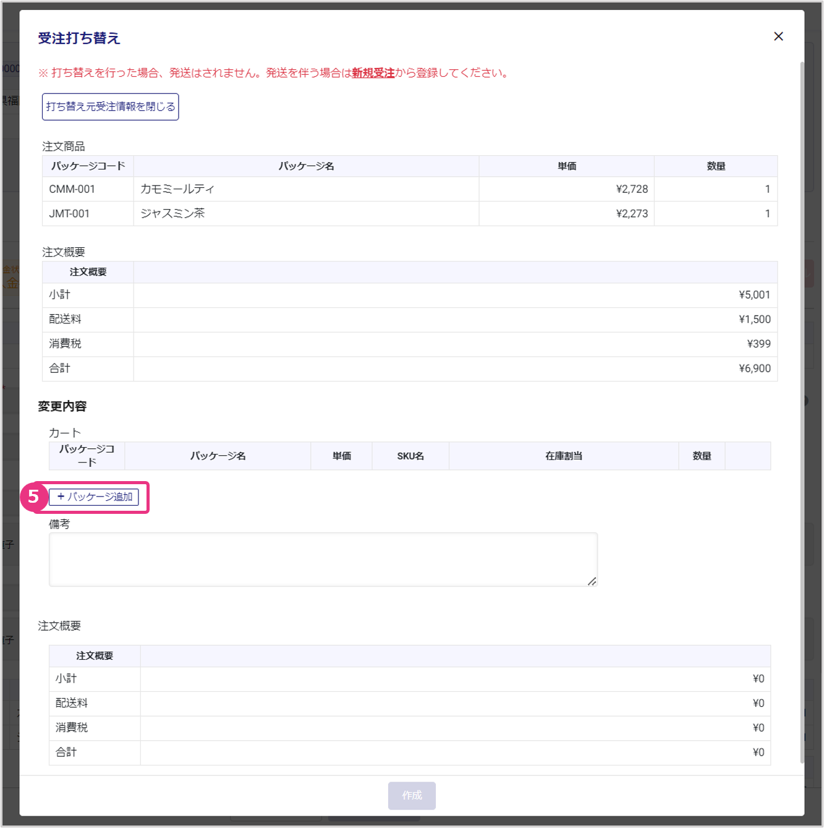The height and width of the screenshot is (828, 824).
Task: Close the 受注打ち替え dialog with the X
Action: point(778,36)
